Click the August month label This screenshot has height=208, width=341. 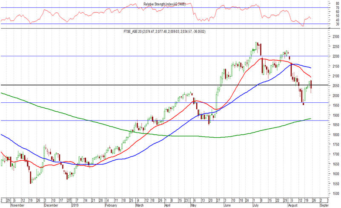point(292,205)
